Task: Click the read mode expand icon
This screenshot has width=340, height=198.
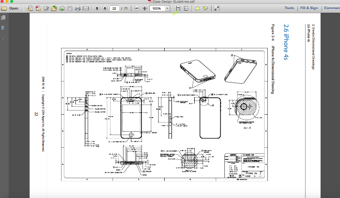Action: 216,8
